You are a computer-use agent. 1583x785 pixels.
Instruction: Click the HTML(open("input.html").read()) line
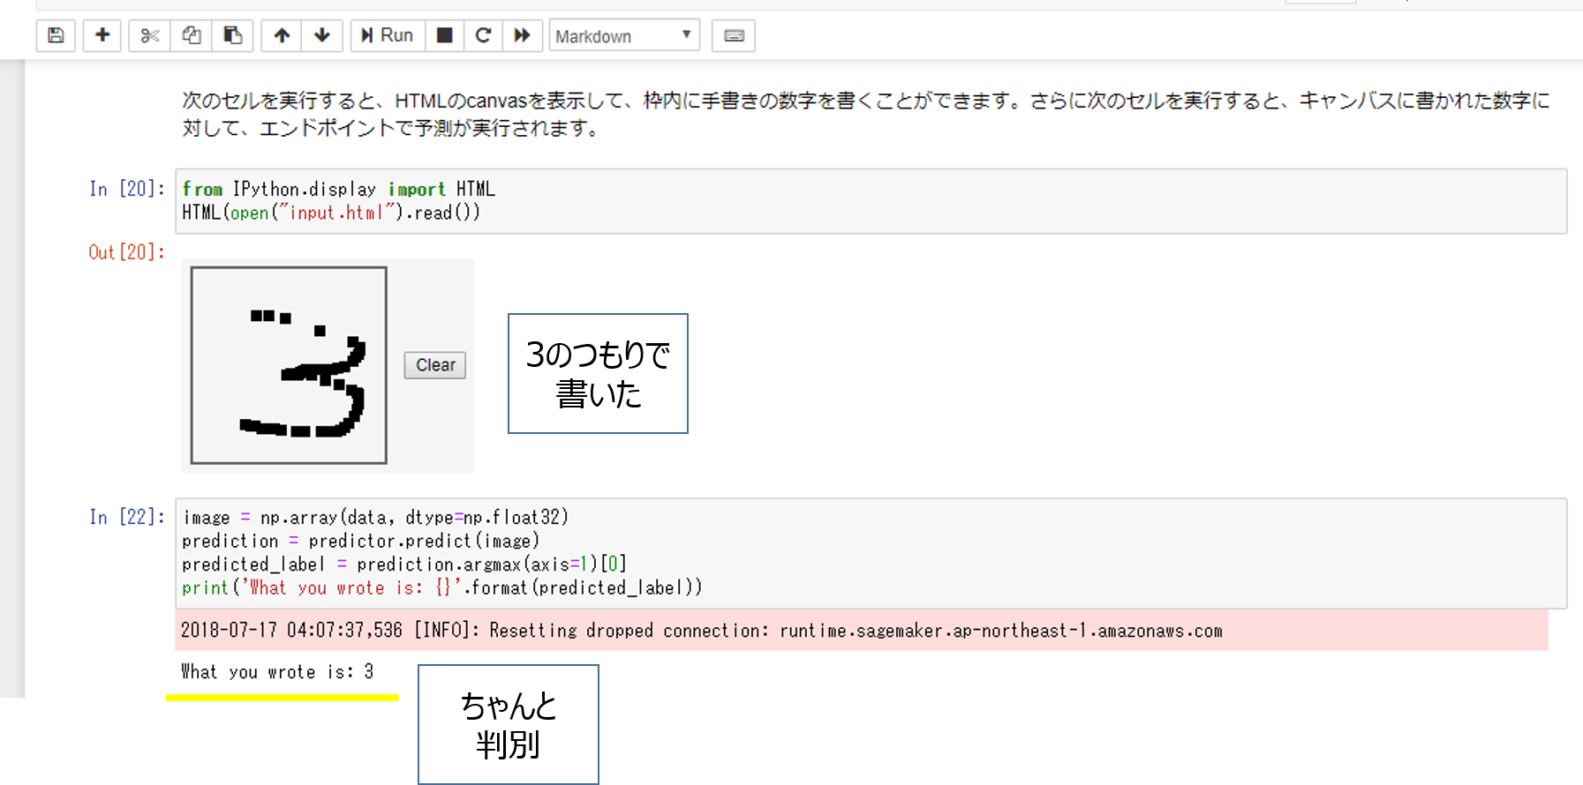[331, 213]
